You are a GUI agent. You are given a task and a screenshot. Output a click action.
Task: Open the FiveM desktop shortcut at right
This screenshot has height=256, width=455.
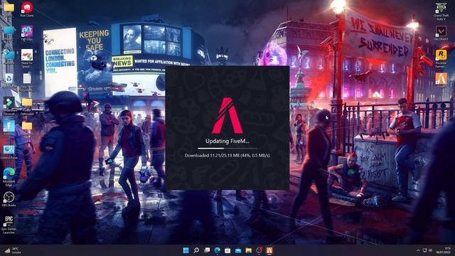441,80
